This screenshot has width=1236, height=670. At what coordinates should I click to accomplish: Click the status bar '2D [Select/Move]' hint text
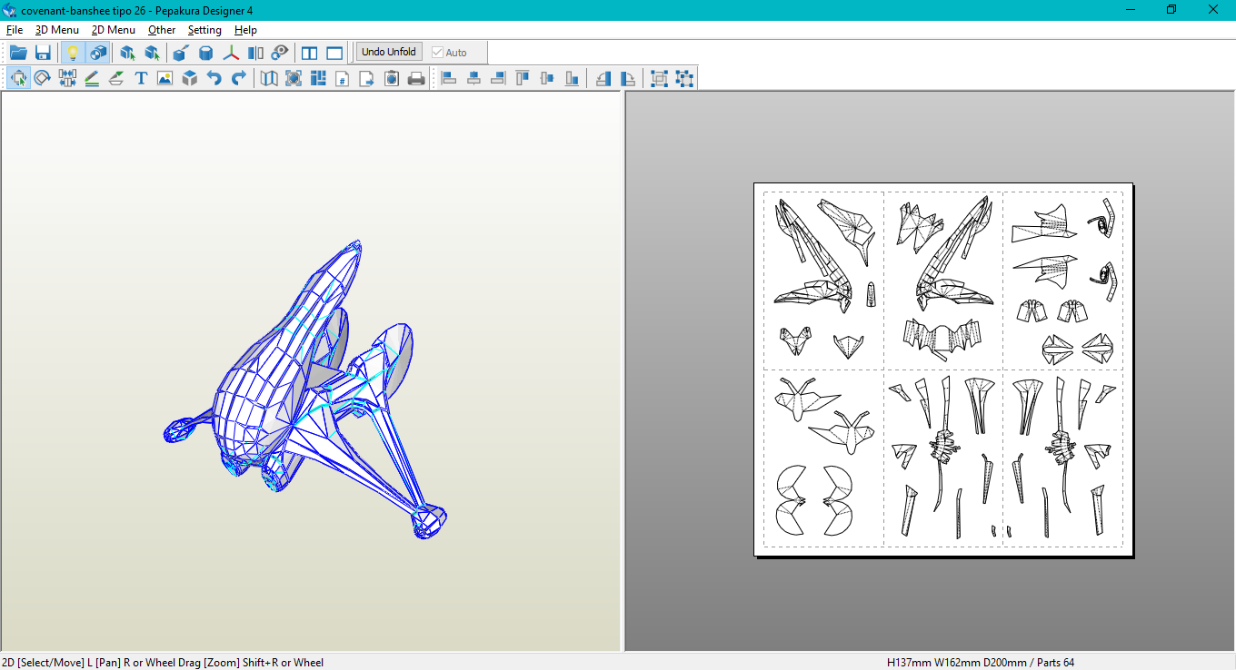[44, 663]
